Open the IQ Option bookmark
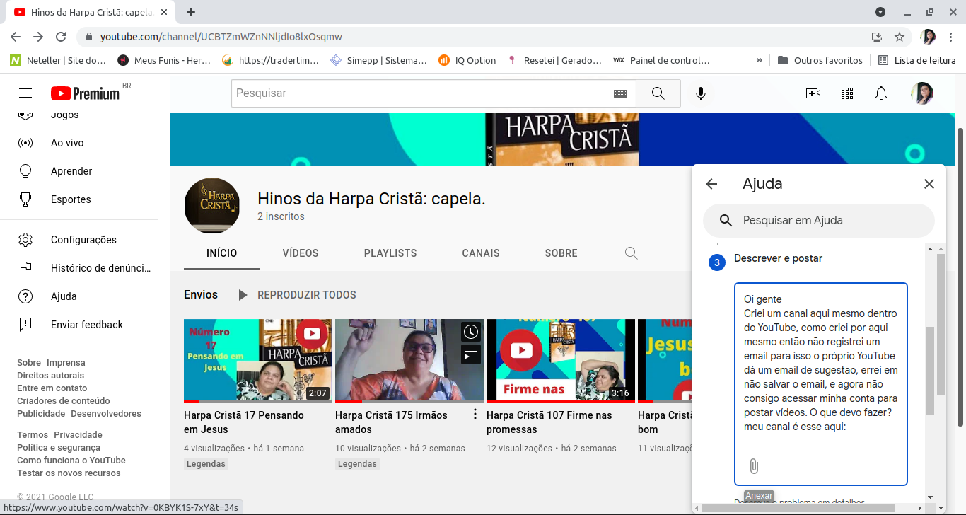 tap(467, 61)
